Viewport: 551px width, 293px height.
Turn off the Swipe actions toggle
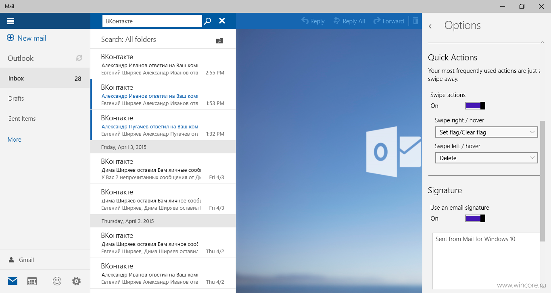pos(475,106)
